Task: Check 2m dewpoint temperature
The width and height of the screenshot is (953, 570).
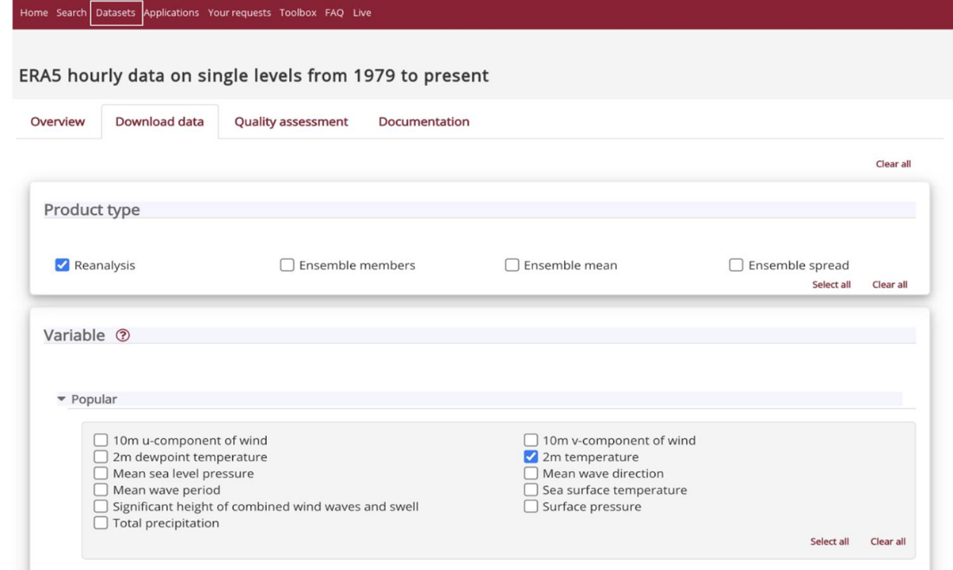Action: tap(100, 457)
